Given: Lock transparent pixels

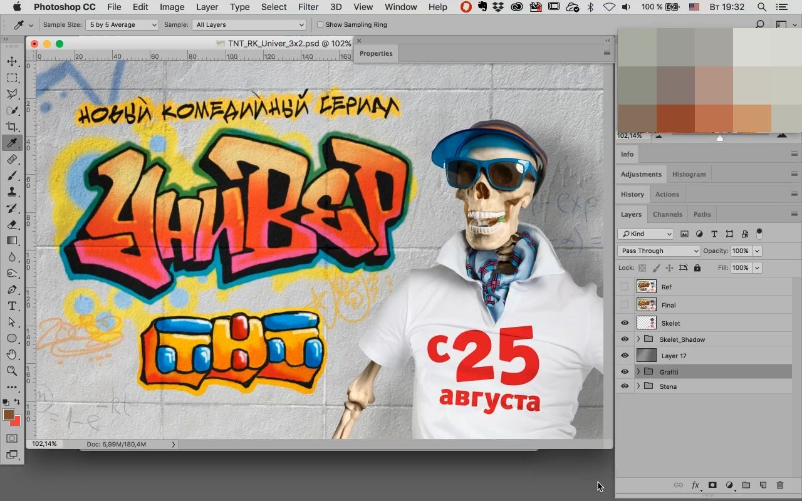Looking at the screenshot, I should coord(642,267).
